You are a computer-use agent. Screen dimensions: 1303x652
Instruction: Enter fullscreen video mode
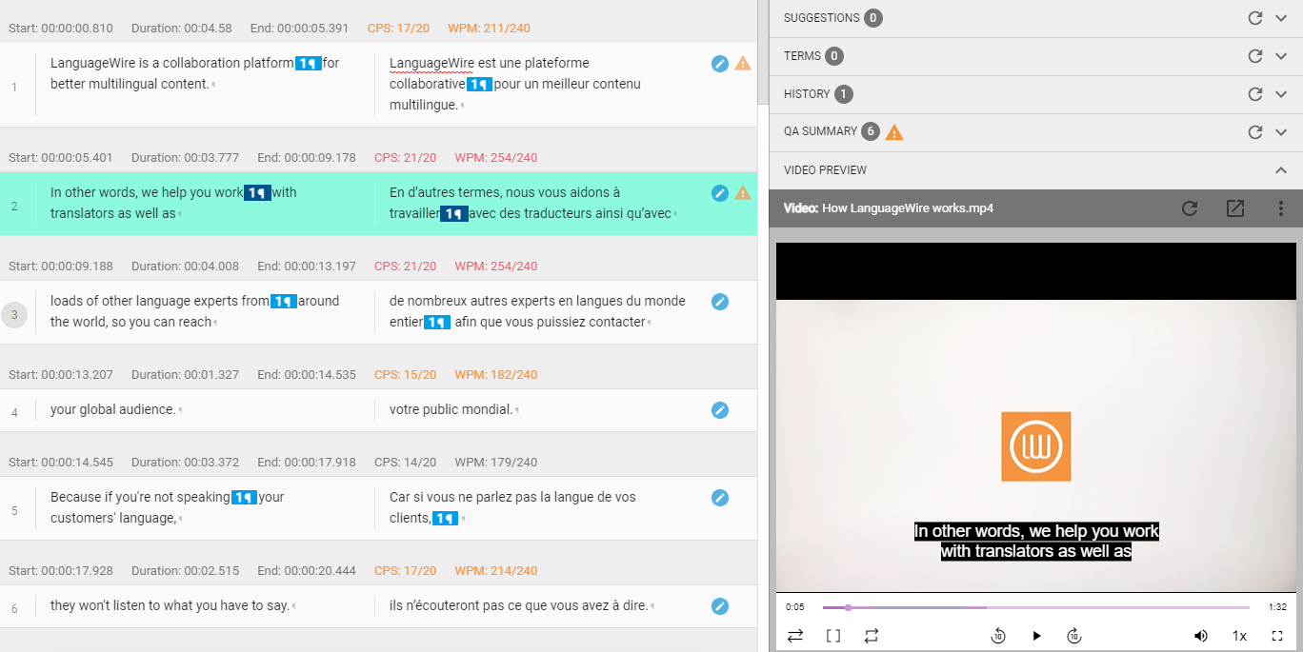[x=1277, y=635]
